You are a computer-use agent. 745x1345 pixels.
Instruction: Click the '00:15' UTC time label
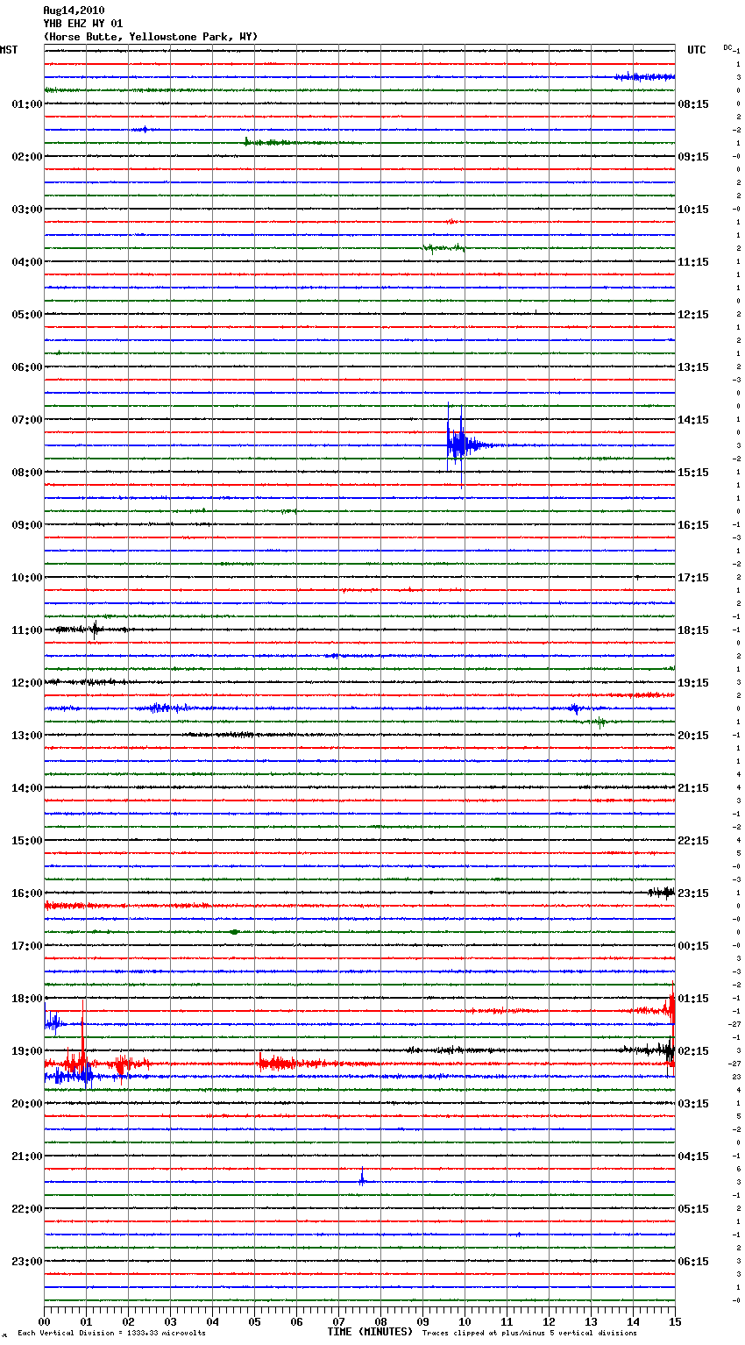point(693,946)
